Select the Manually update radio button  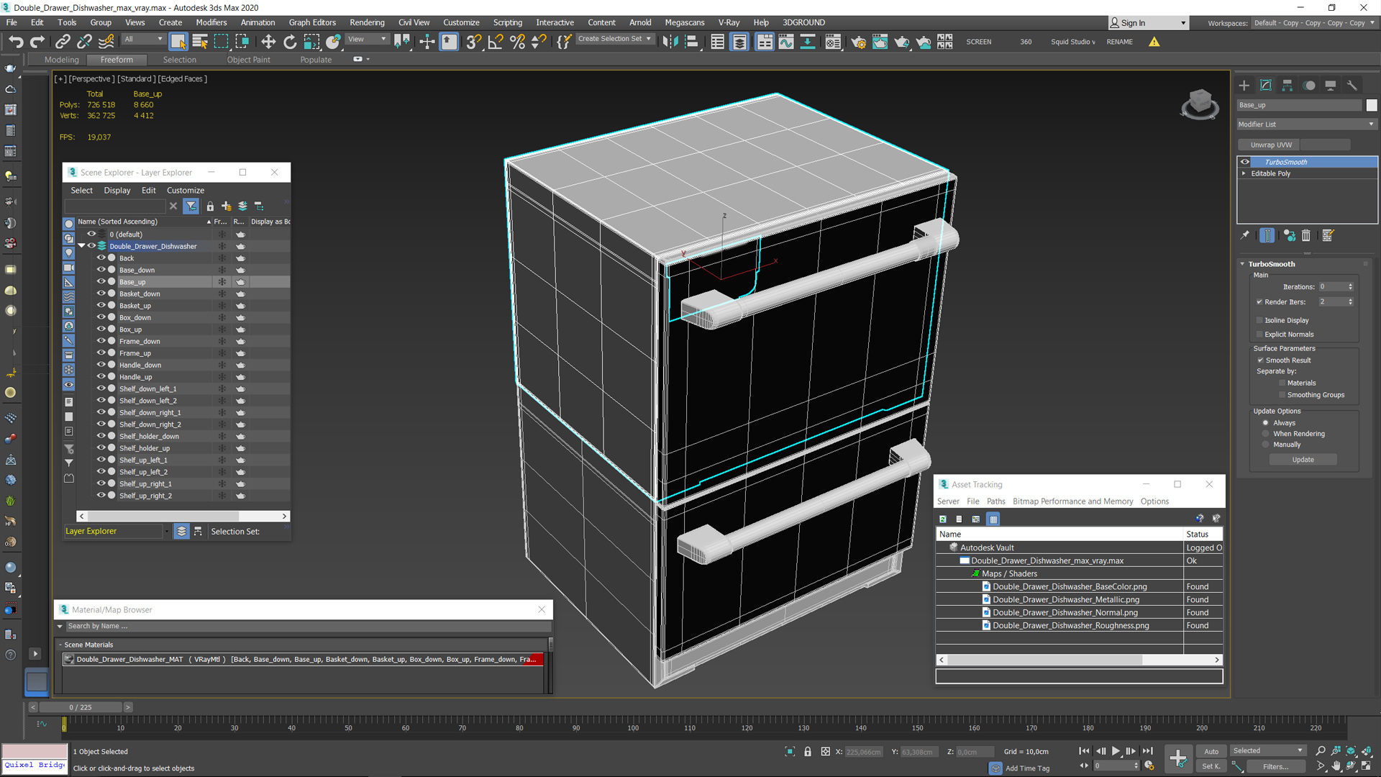point(1265,445)
